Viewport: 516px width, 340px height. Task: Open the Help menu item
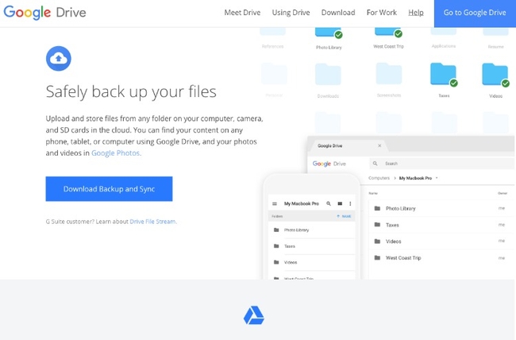(416, 13)
